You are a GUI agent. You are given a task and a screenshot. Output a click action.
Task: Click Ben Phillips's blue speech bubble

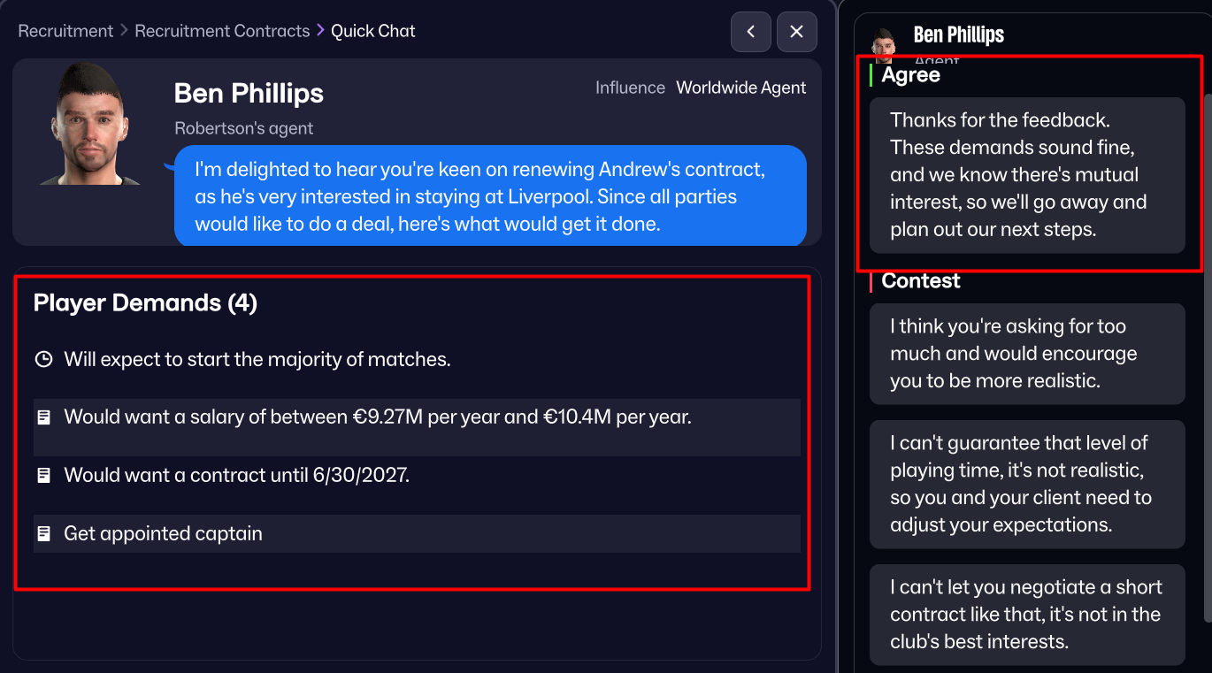[x=491, y=195]
